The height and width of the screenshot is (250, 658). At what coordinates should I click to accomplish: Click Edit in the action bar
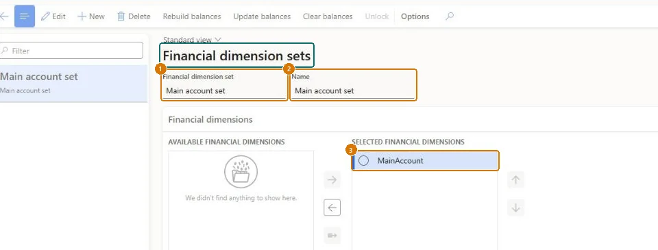tap(53, 16)
